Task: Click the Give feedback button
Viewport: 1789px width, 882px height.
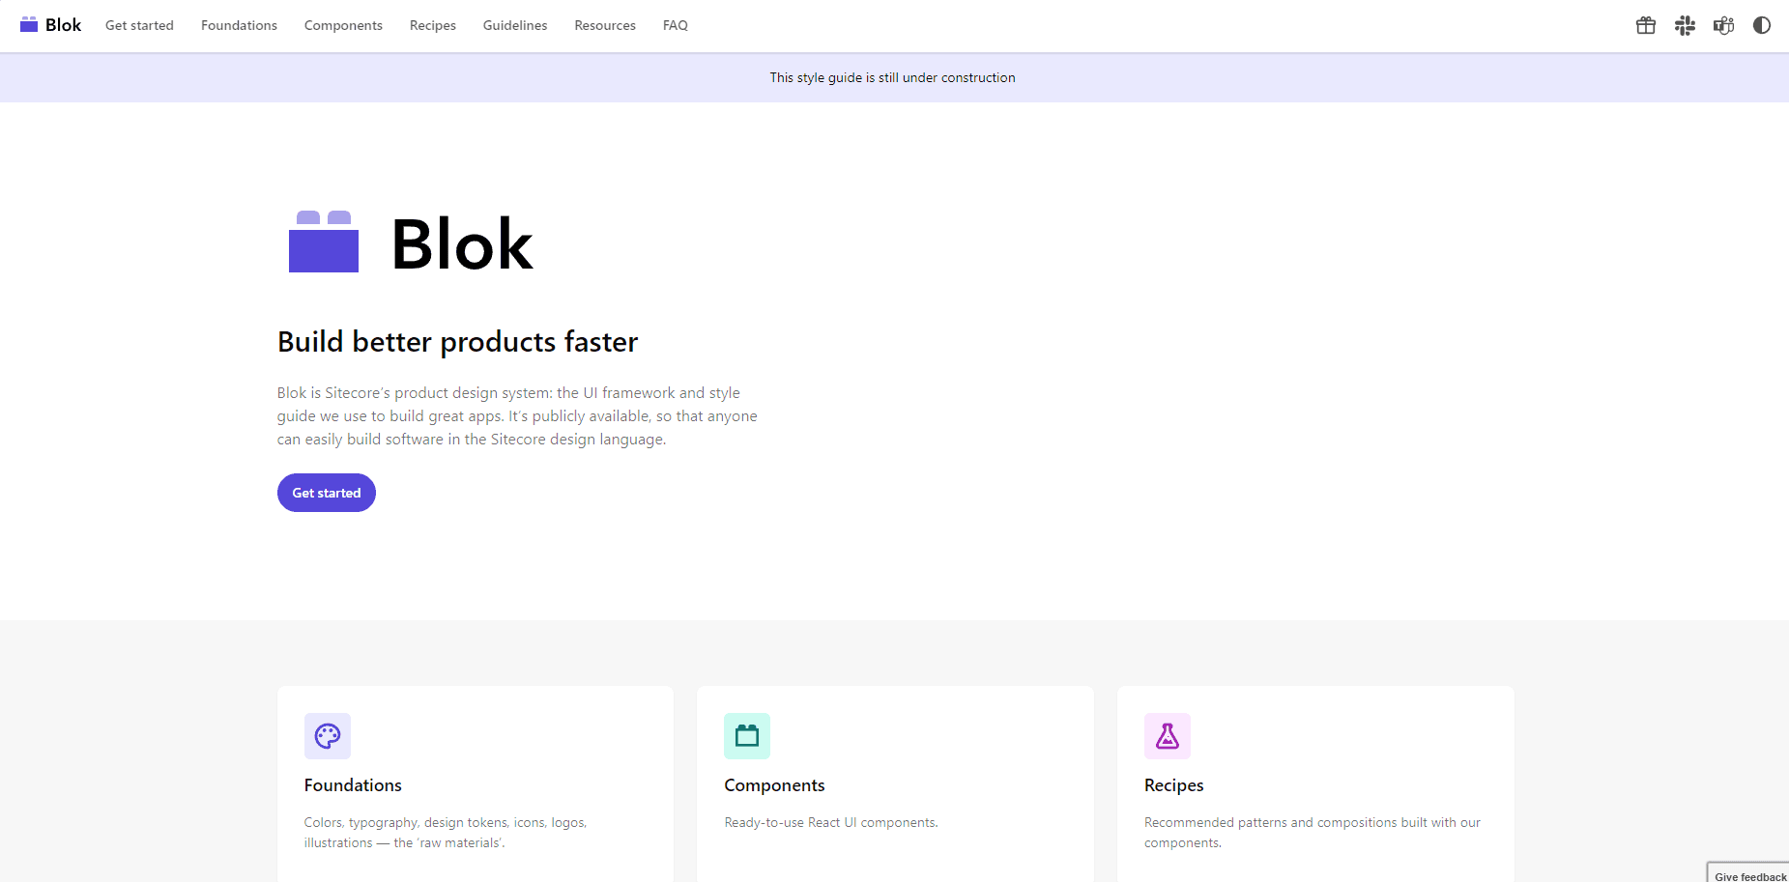Action: point(1748,873)
